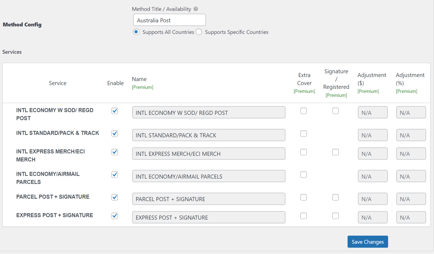This screenshot has height=254, width=434.
Task: Tick Extra Cover for INTL ECONOMY W SOD/ REGD POST
Action: tap(304, 111)
